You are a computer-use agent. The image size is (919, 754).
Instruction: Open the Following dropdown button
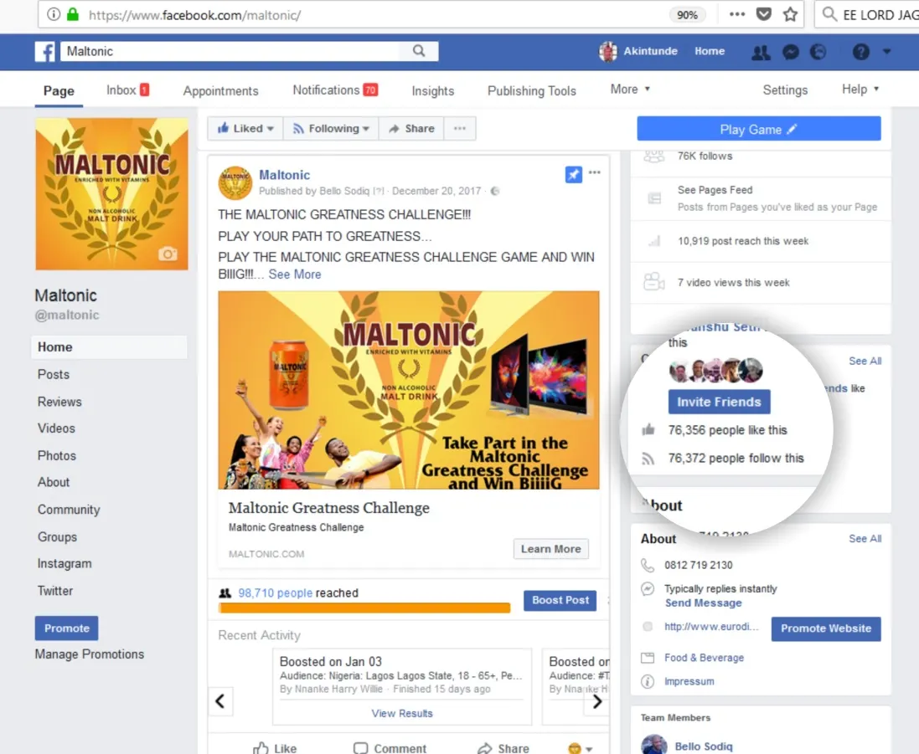pyautogui.click(x=331, y=129)
